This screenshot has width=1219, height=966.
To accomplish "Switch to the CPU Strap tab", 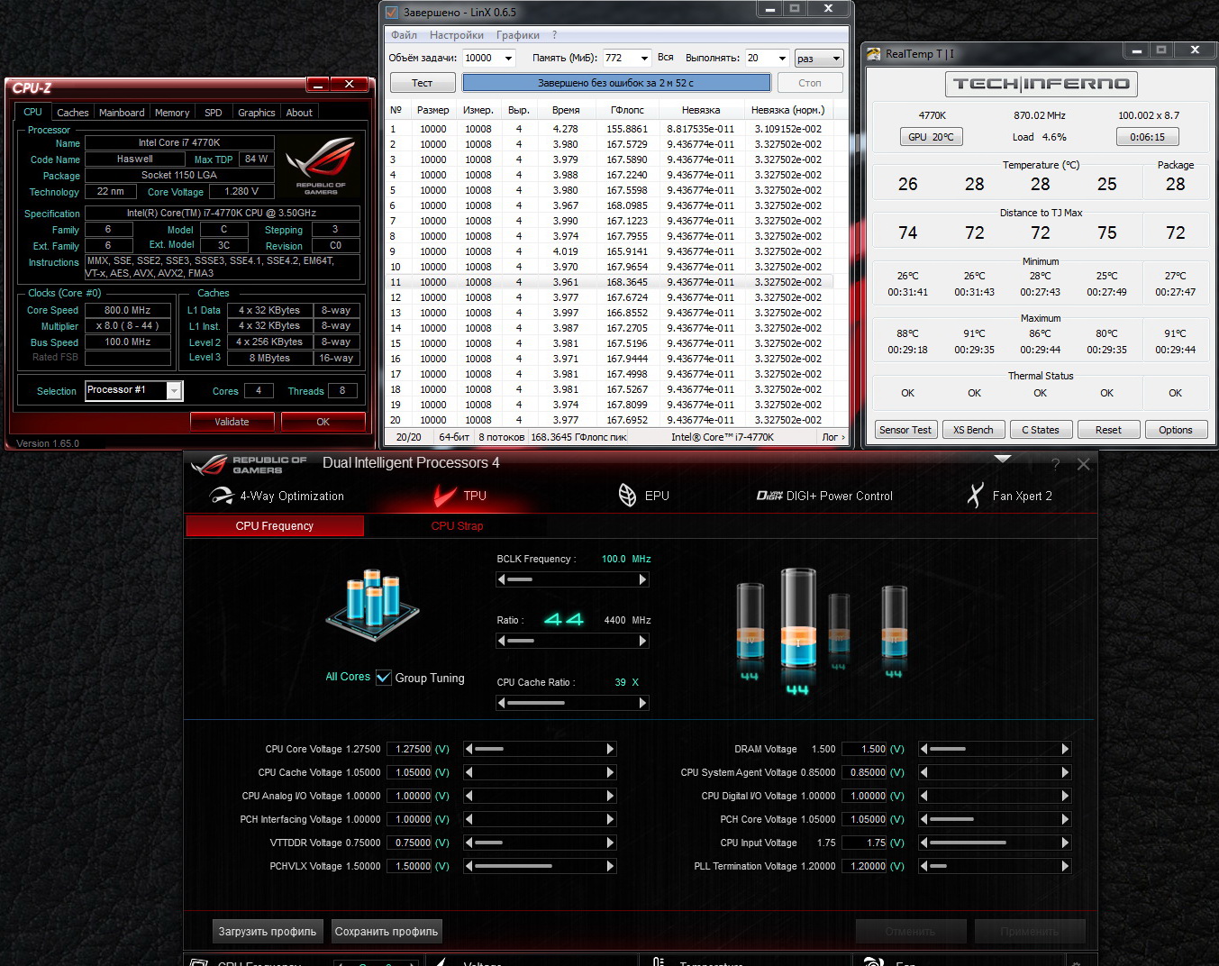I will click(457, 526).
